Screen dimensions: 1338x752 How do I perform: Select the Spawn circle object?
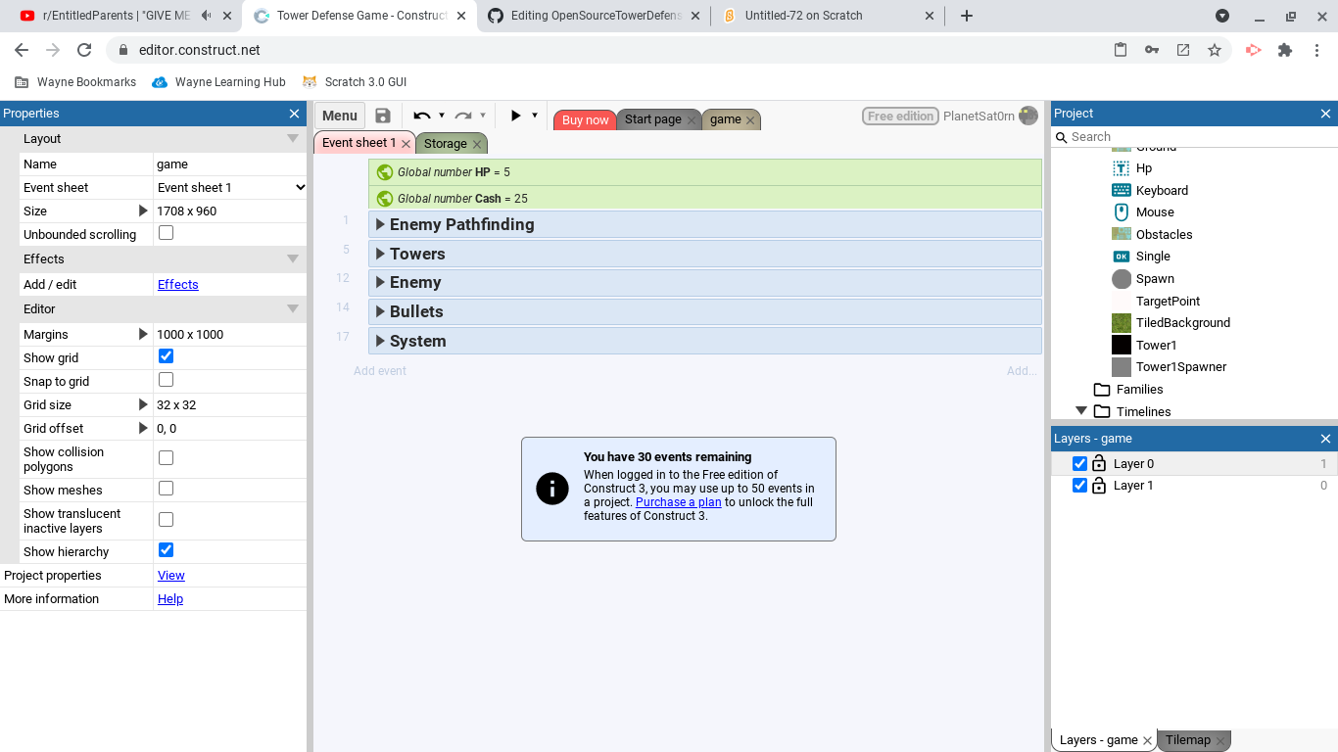[1122, 279]
